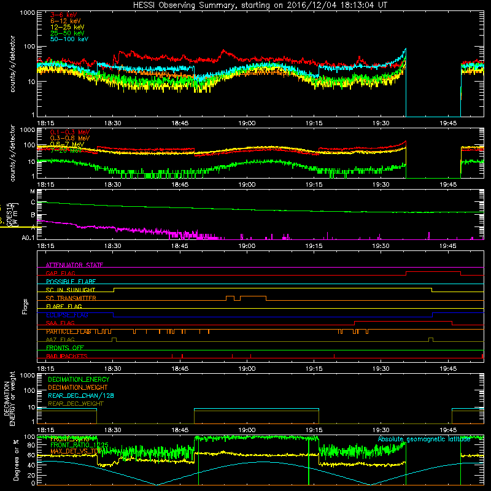Viewport: 491px width, 491px height.
Task: Click the vertical Flags axis label
Action: [25, 306]
